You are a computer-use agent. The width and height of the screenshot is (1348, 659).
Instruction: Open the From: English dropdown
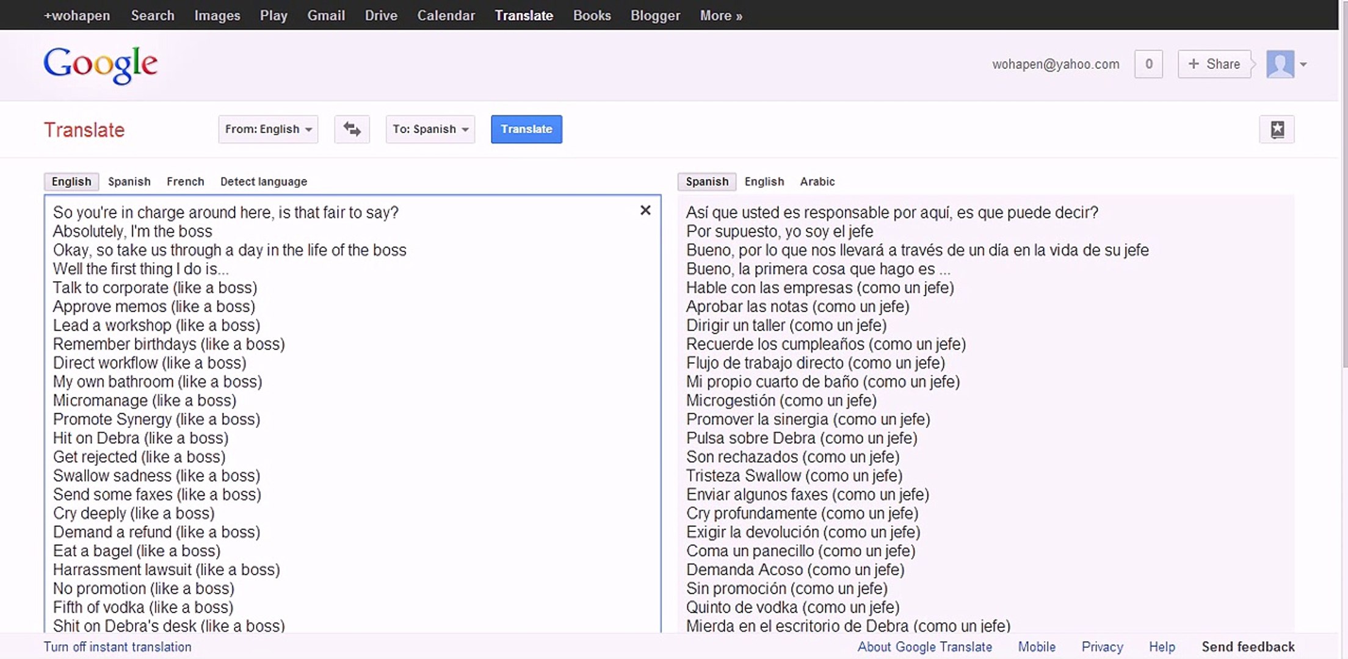click(268, 129)
